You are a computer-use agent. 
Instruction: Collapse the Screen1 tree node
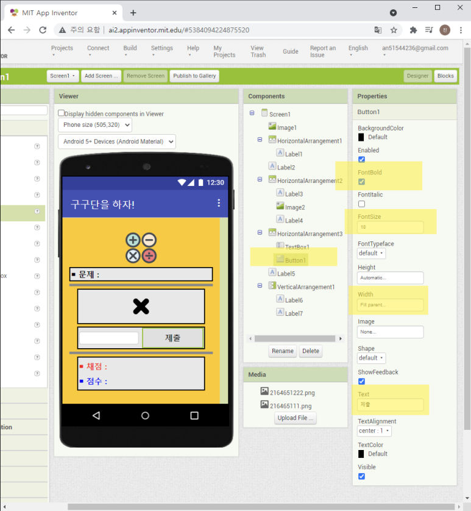point(252,113)
